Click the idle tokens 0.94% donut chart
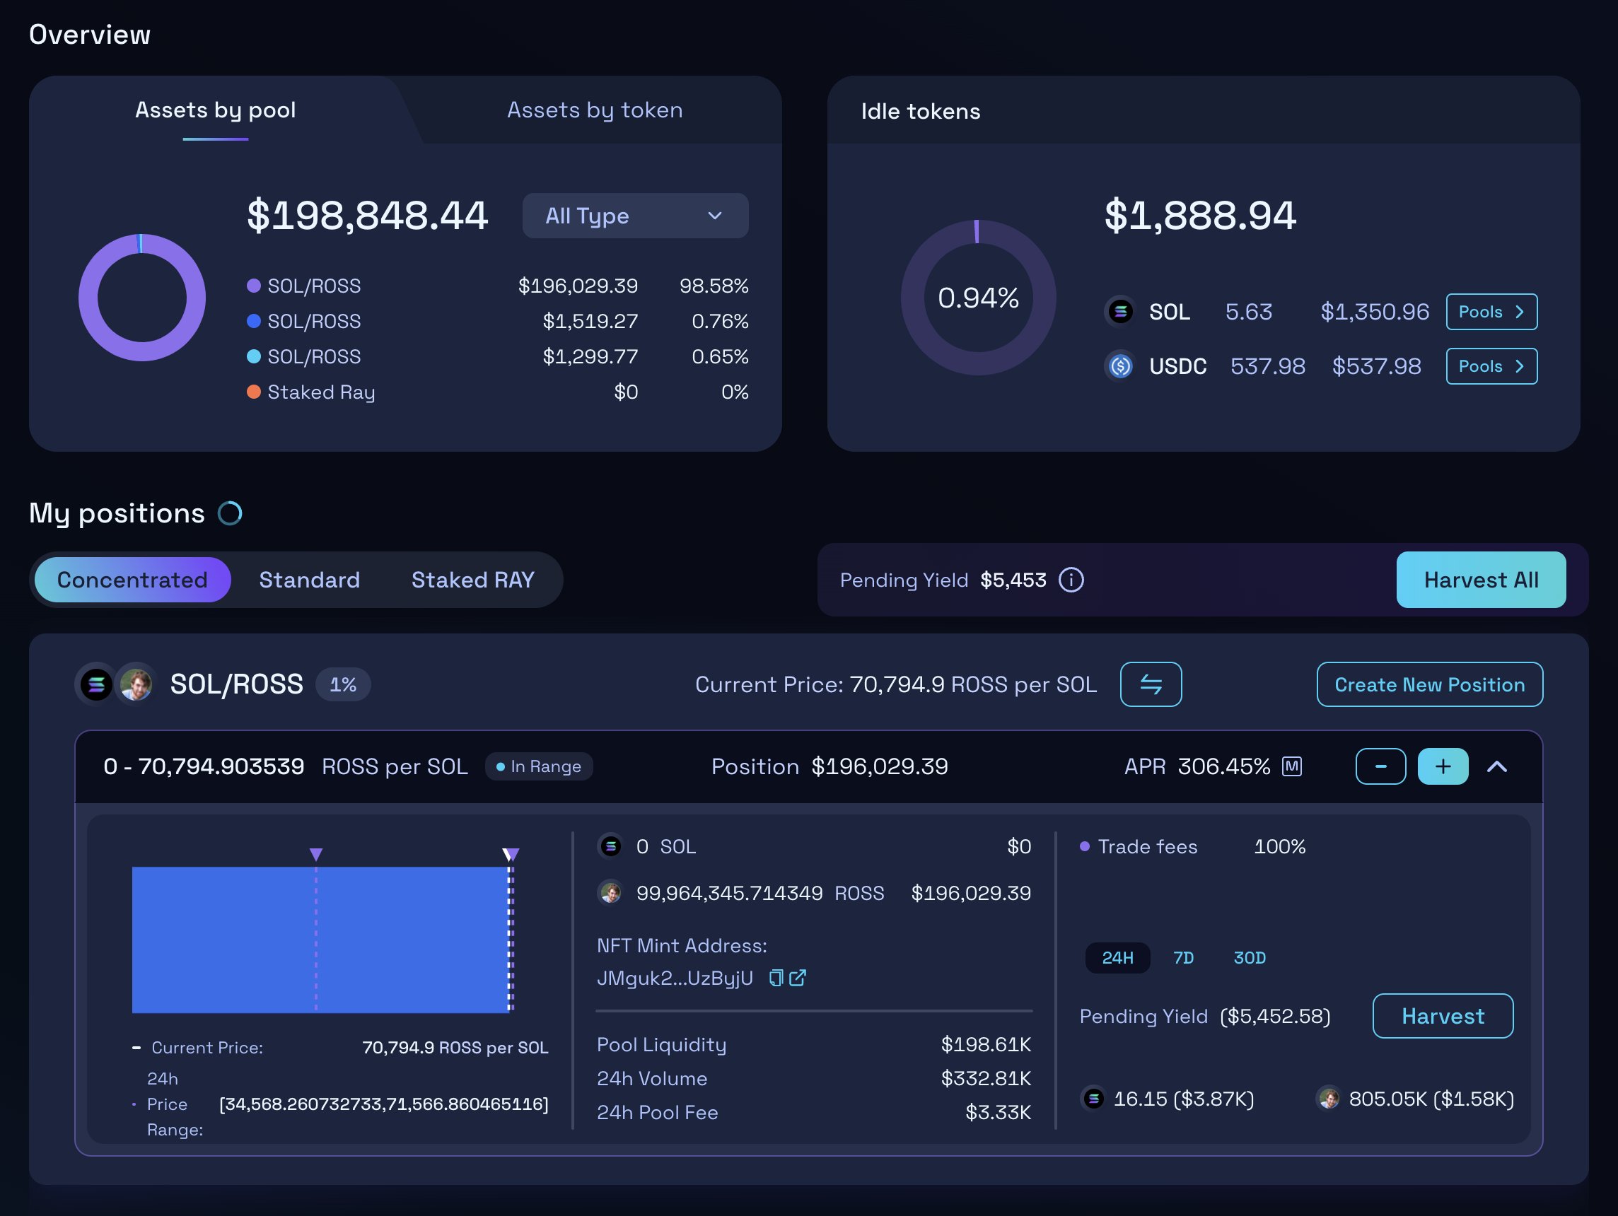The width and height of the screenshot is (1618, 1216). click(x=978, y=298)
